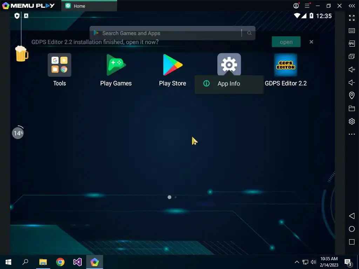Click the battery status icon
Viewport: 359px width, 269px height.
[311, 16]
